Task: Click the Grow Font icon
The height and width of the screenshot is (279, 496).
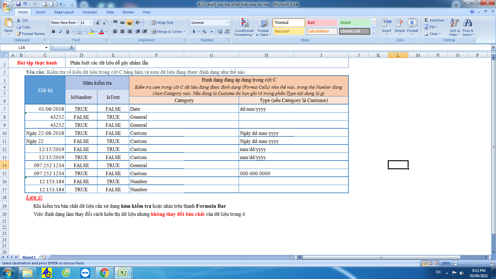Action: [x=98, y=23]
